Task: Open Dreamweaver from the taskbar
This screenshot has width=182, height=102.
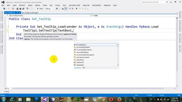Action: click(78, 99)
